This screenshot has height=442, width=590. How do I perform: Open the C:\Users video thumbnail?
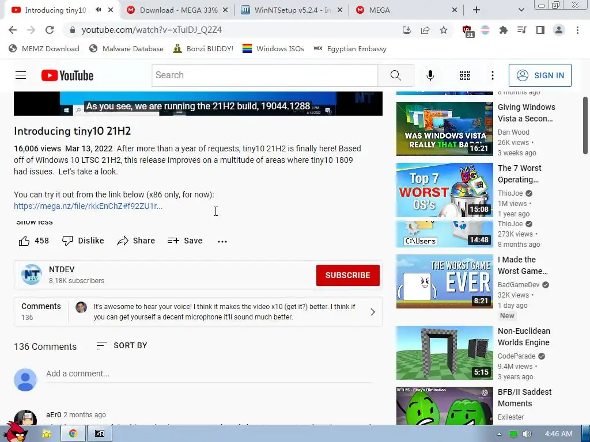click(x=444, y=234)
